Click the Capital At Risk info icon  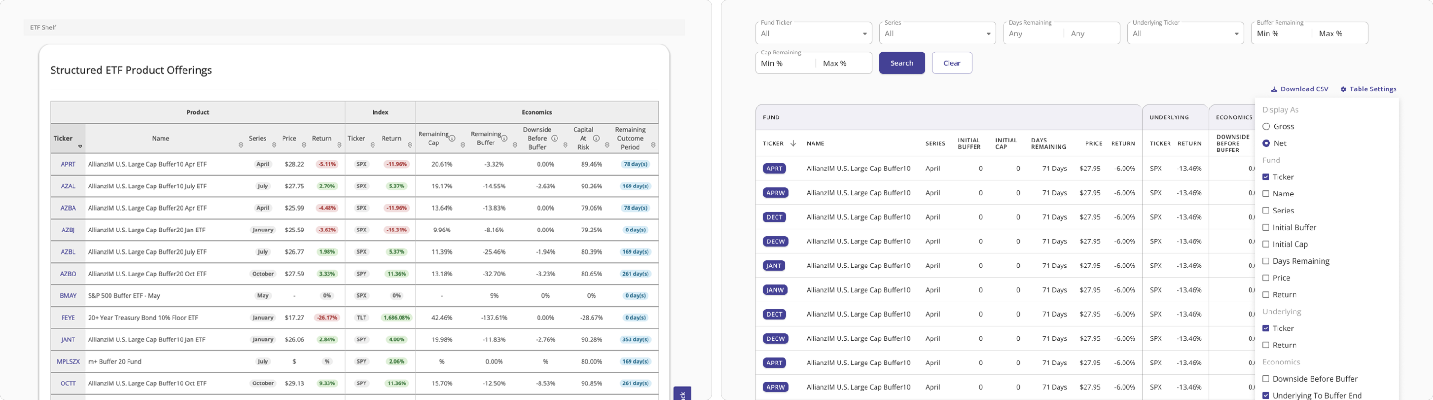(x=596, y=138)
